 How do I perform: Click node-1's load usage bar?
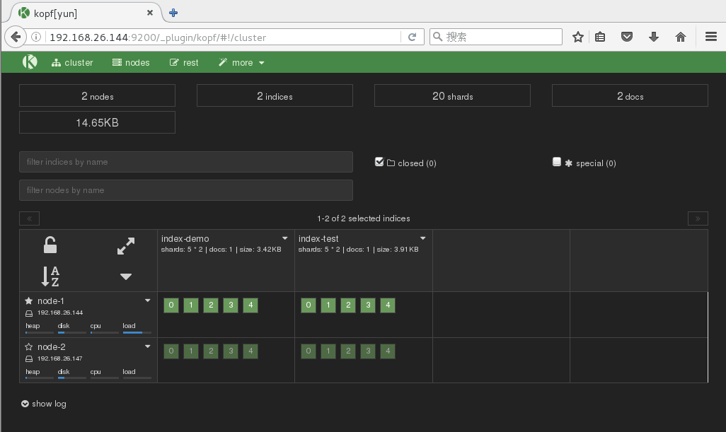[137, 332]
